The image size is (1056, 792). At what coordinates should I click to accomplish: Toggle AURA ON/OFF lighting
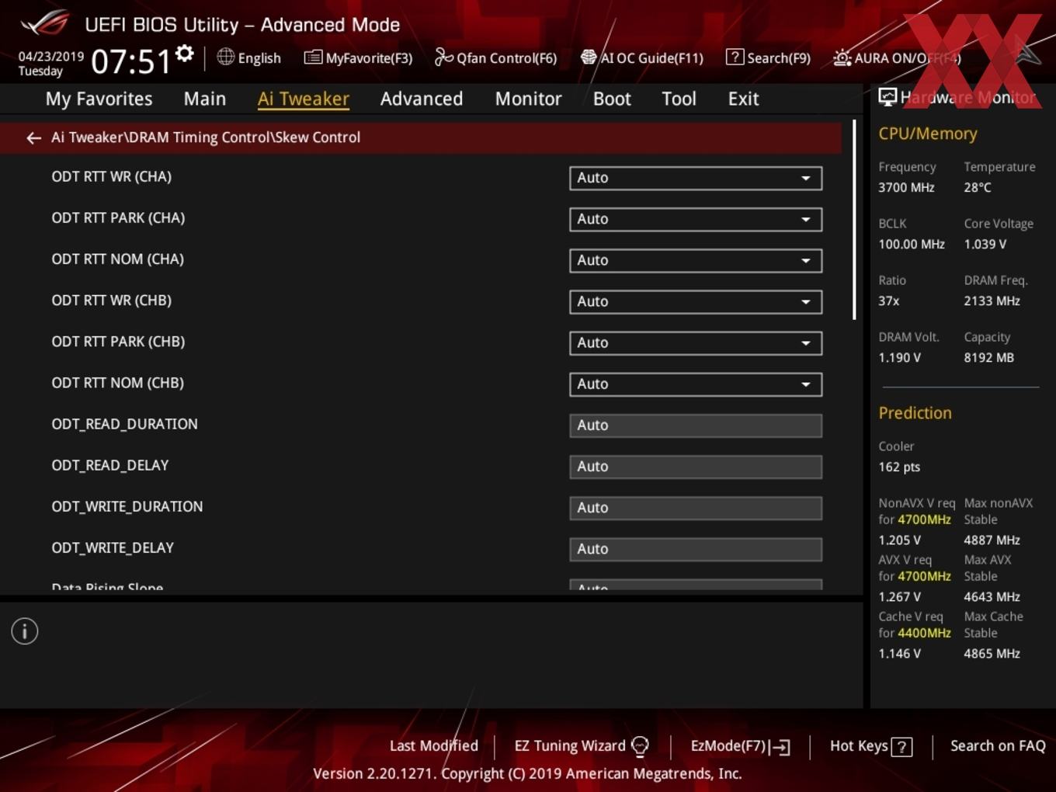tap(897, 57)
